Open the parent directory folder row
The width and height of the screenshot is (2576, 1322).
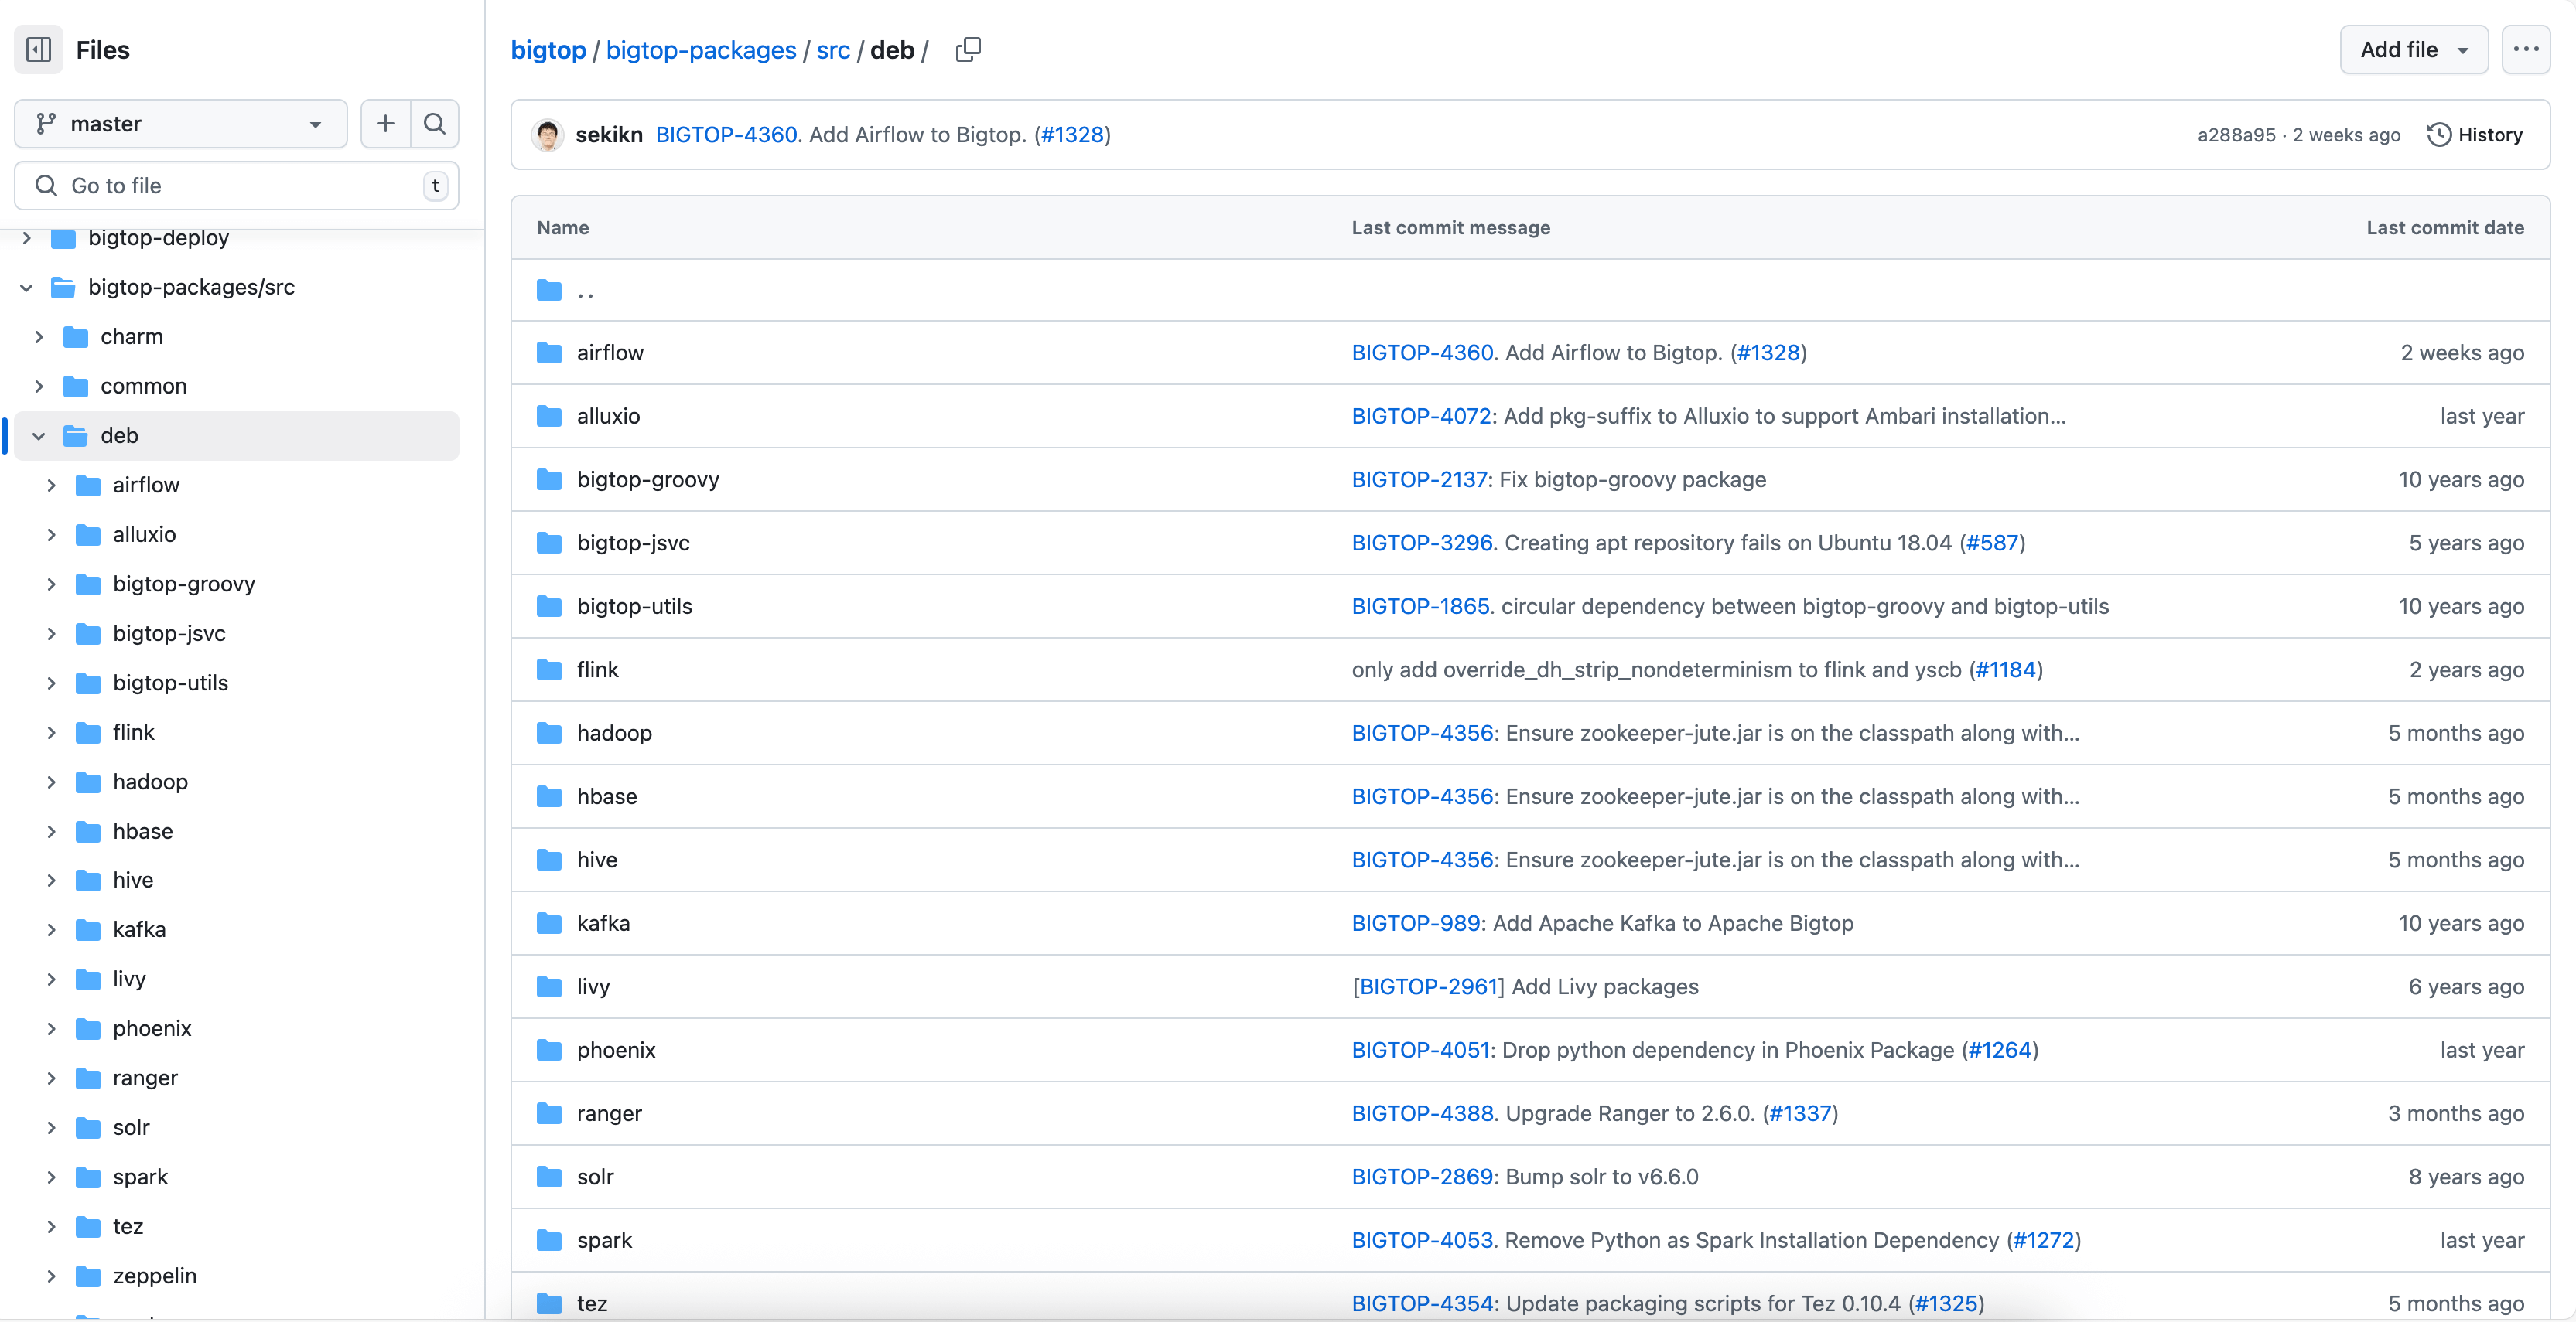(x=1530, y=291)
